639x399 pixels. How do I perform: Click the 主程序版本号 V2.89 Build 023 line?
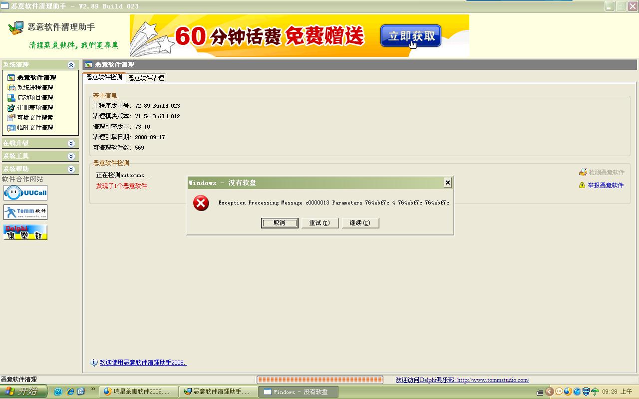pyautogui.click(x=136, y=106)
